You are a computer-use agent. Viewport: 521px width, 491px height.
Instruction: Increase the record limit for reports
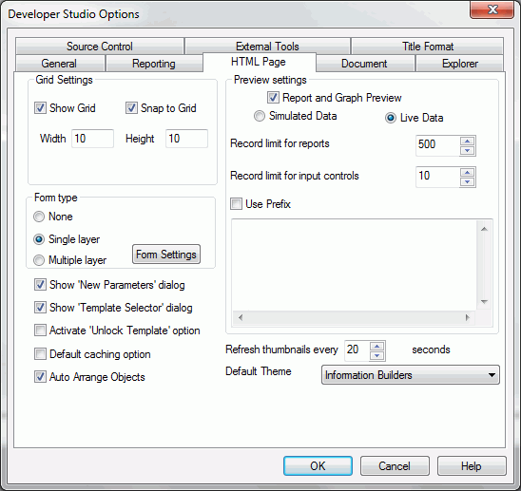(468, 142)
